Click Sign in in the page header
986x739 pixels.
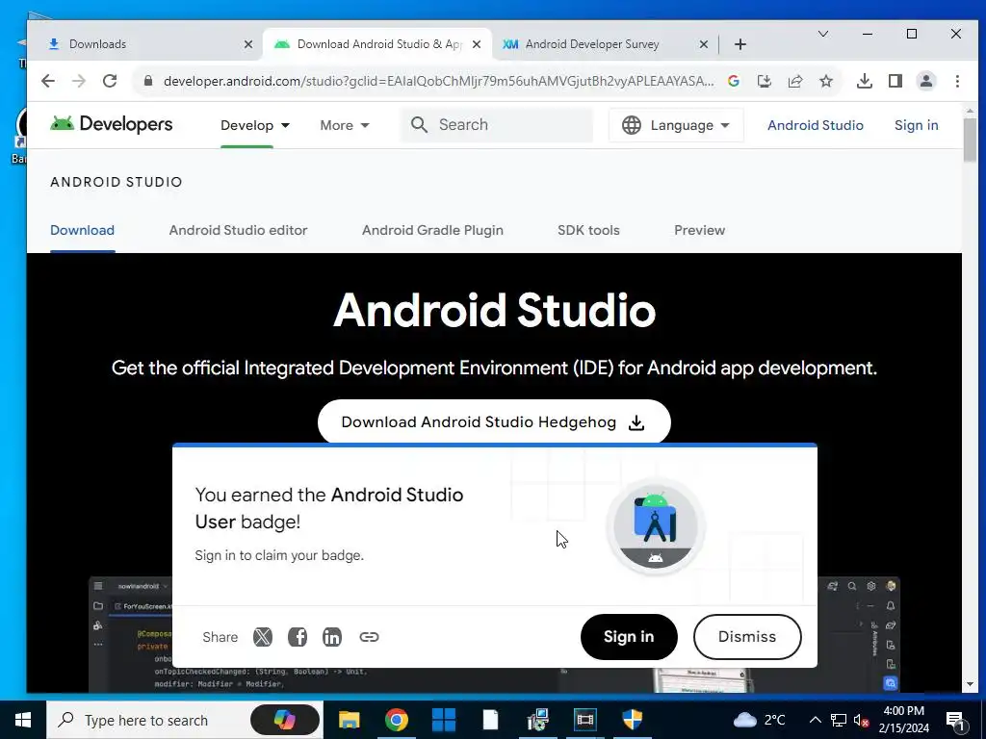(x=917, y=125)
